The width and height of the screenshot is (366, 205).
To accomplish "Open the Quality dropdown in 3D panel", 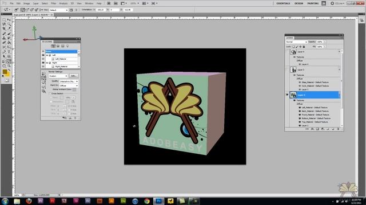I will (x=69, y=81).
